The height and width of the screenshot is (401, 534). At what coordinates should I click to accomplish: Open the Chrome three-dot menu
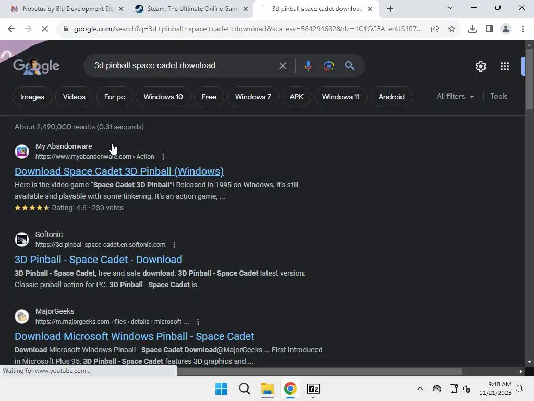pos(523,29)
